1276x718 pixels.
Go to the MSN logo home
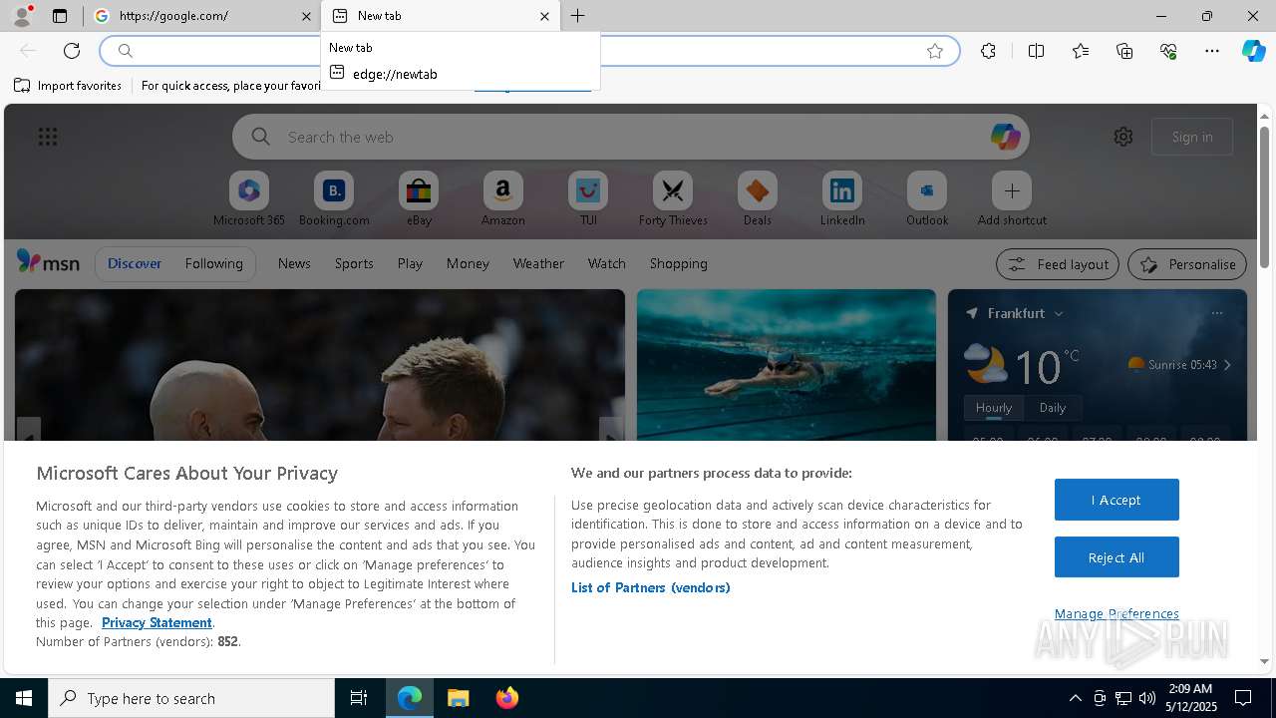(48, 262)
